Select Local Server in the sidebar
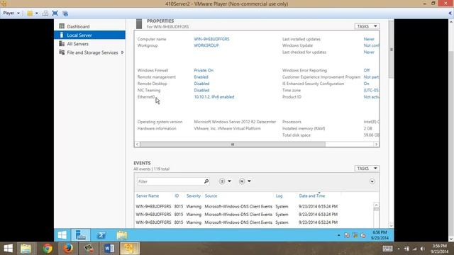454x255 pixels. 89,35
